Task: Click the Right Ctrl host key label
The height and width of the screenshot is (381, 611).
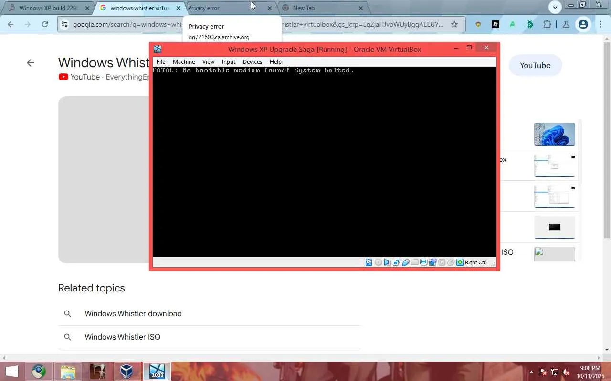Action: [476, 262]
